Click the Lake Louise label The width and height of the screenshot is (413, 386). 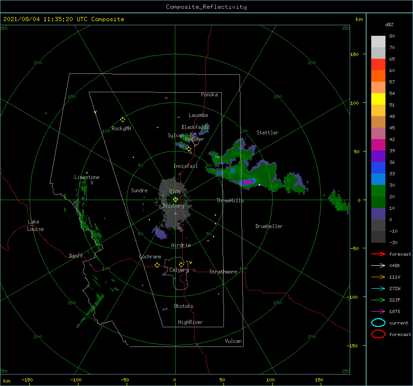(35, 225)
